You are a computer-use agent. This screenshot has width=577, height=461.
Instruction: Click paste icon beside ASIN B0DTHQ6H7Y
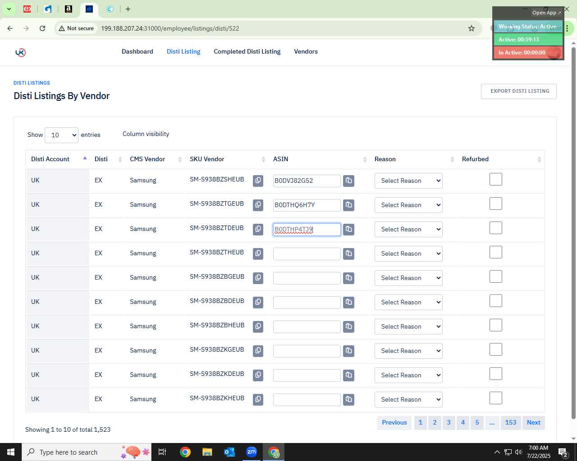click(348, 205)
